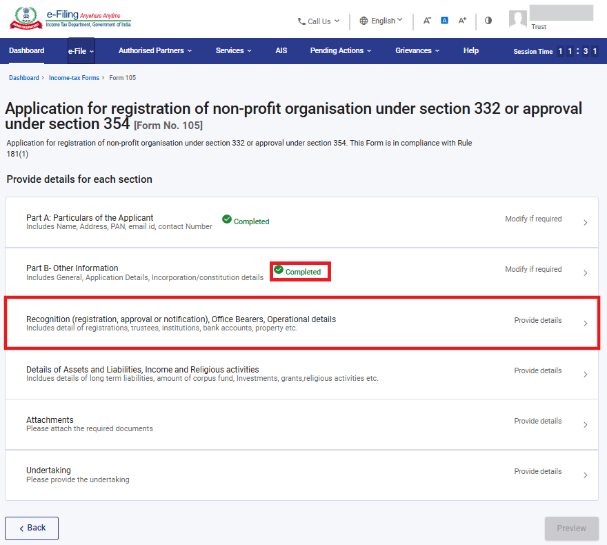Open the Undertaking section arrow
Viewport: 607px width, 545px height.
[585, 475]
